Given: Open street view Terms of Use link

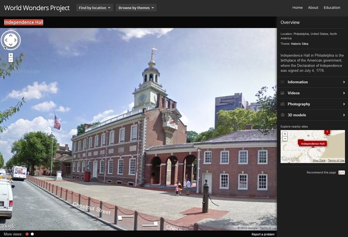Looking at the screenshot, I should [268, 228].
